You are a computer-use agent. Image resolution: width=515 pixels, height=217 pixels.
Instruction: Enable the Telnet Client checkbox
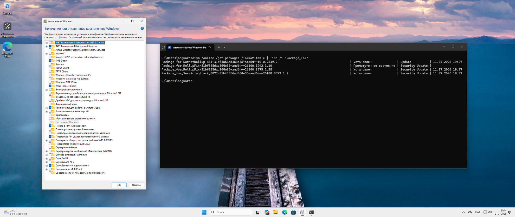click(x=50, y=68)
